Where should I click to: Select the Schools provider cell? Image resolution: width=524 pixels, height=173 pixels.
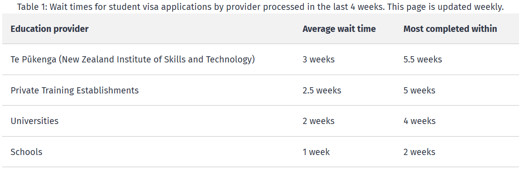point(27,152)
